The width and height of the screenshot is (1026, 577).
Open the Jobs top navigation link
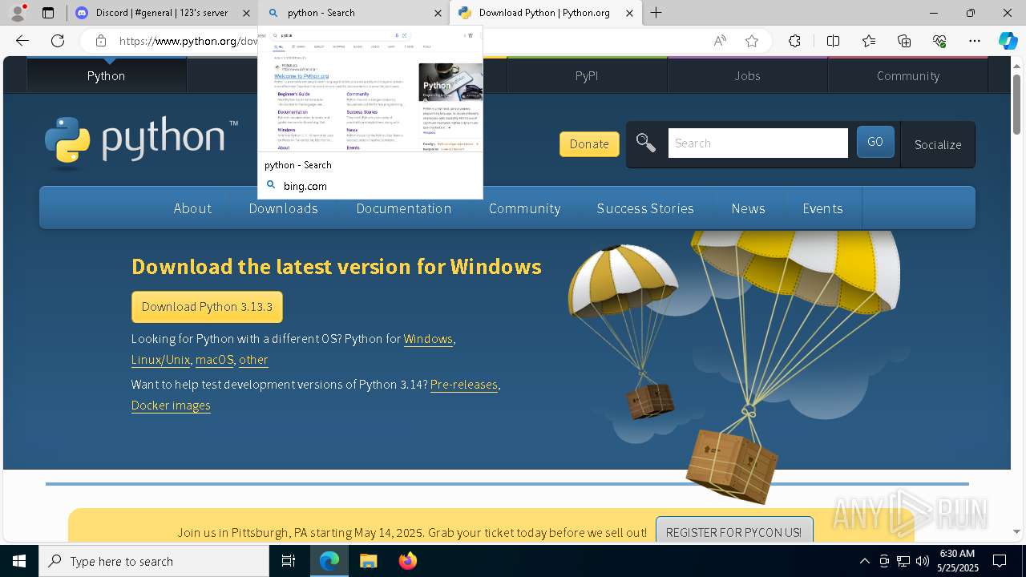[x=747, y=75]
